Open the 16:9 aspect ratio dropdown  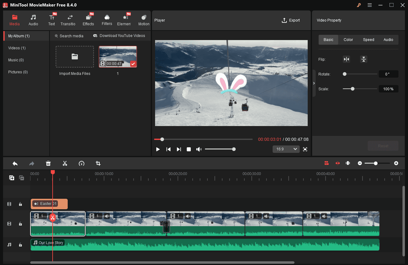click(x=286, y=149)
